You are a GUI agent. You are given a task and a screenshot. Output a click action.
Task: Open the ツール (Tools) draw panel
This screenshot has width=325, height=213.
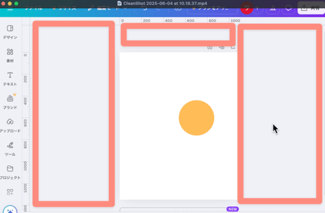coord(10,149)
